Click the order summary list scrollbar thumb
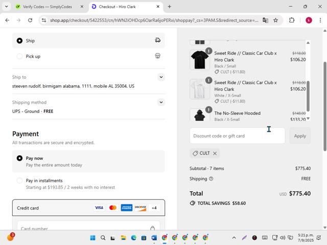This screenshot has width=327, height=245. 308,96
